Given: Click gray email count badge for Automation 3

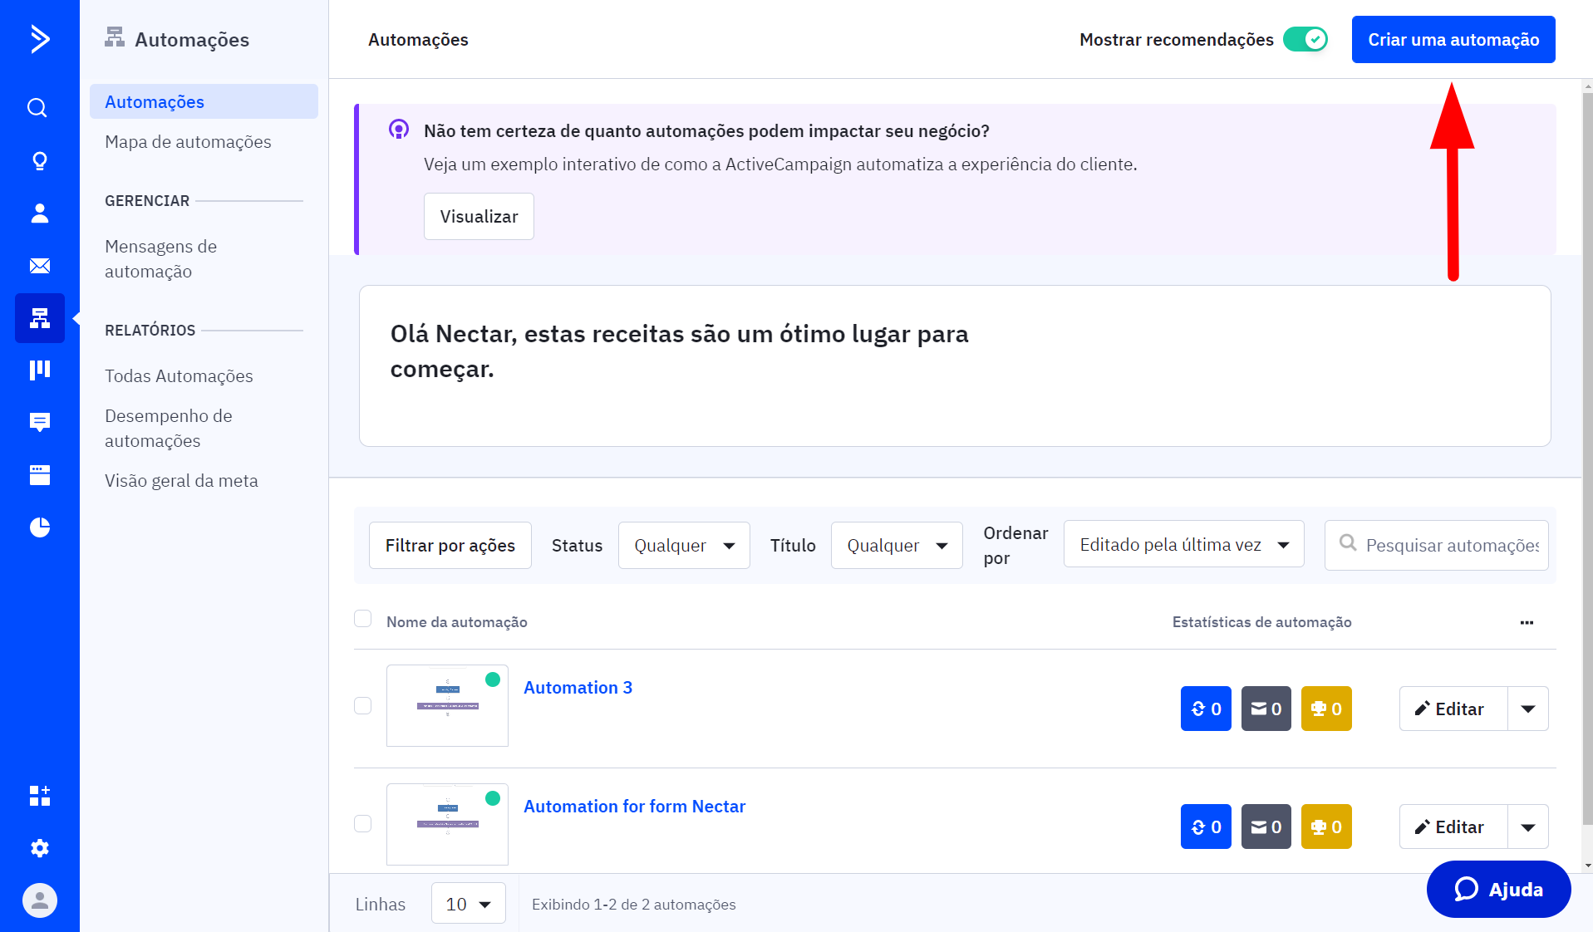Looking at the screenshot, I should pyautogui.click(x=1266, y=709).
